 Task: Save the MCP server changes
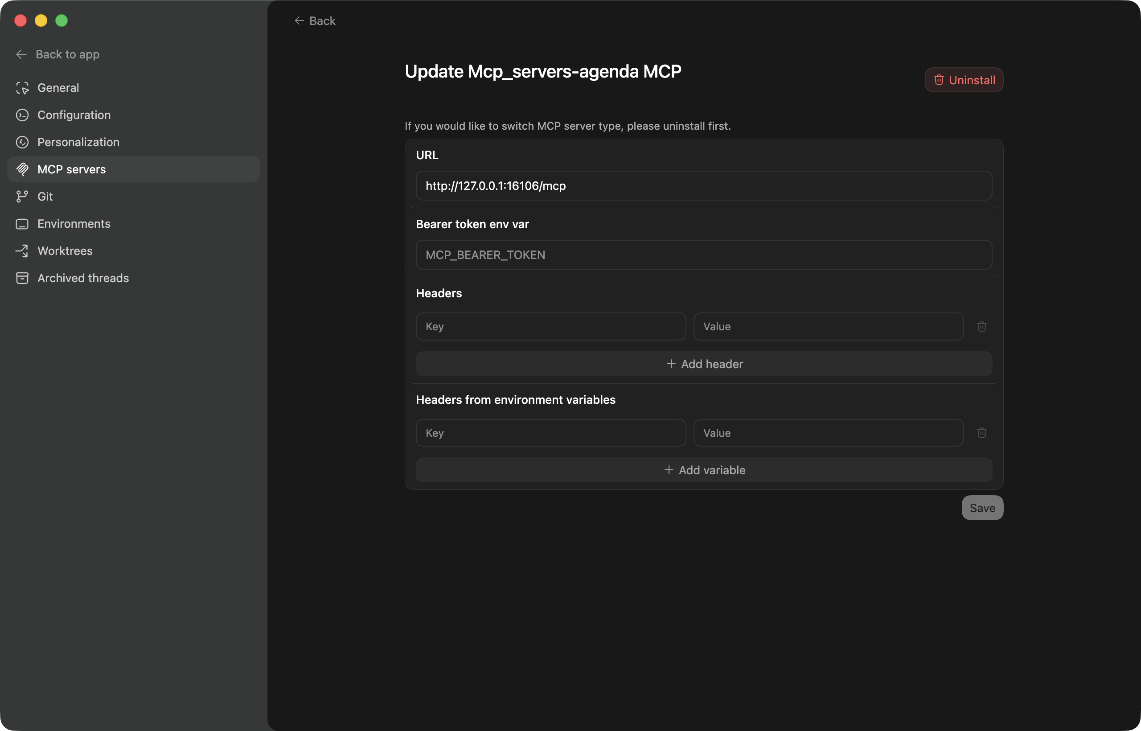[982, 508]
